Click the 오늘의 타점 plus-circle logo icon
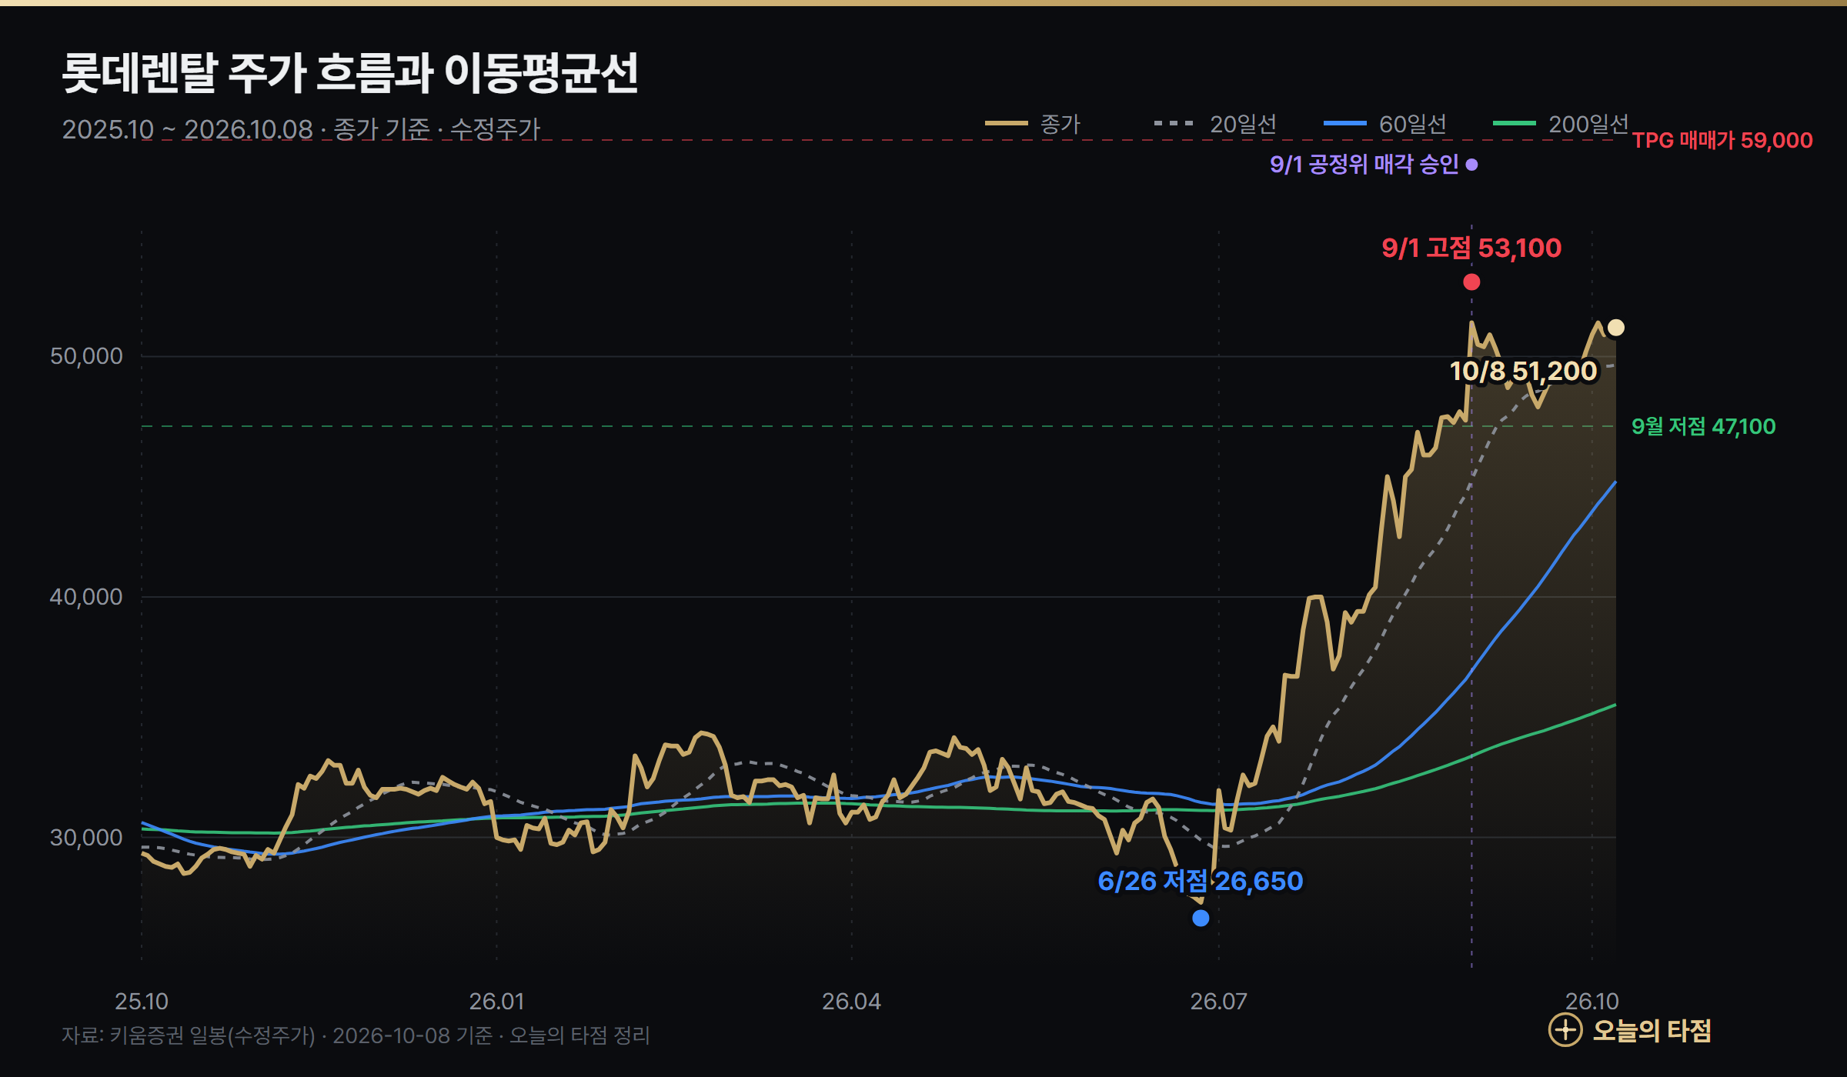Image resolution: width=1847 pixels, height=1077 pixels. pos(1565,1030)
